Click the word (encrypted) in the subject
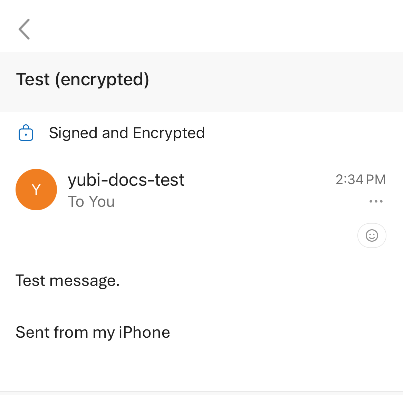The image size is (403, 395). (x=102, y=79)
